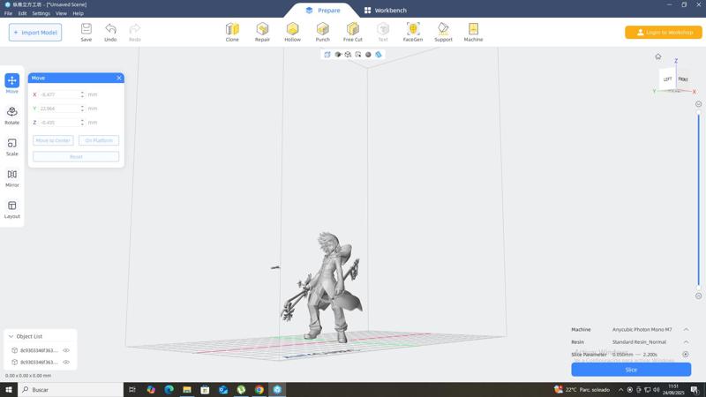Open File Explorer from the taskbar
This screenshot has width=706, height=397.
click(187, 389)
